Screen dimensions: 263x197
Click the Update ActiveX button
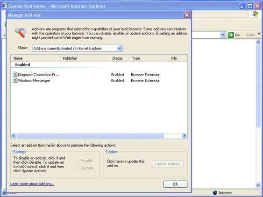(168, 164)
